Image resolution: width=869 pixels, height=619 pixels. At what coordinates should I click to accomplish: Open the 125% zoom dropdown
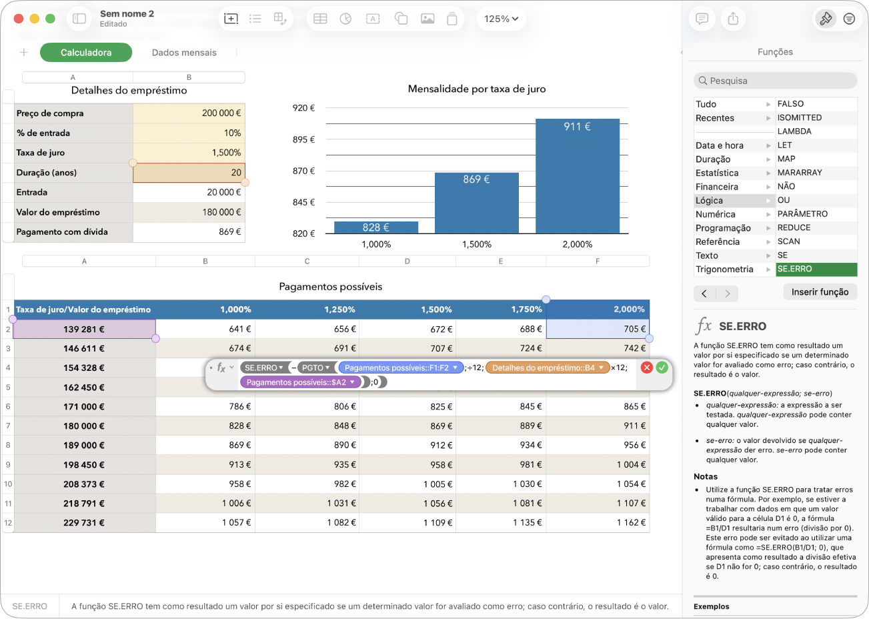pos(502,19)
